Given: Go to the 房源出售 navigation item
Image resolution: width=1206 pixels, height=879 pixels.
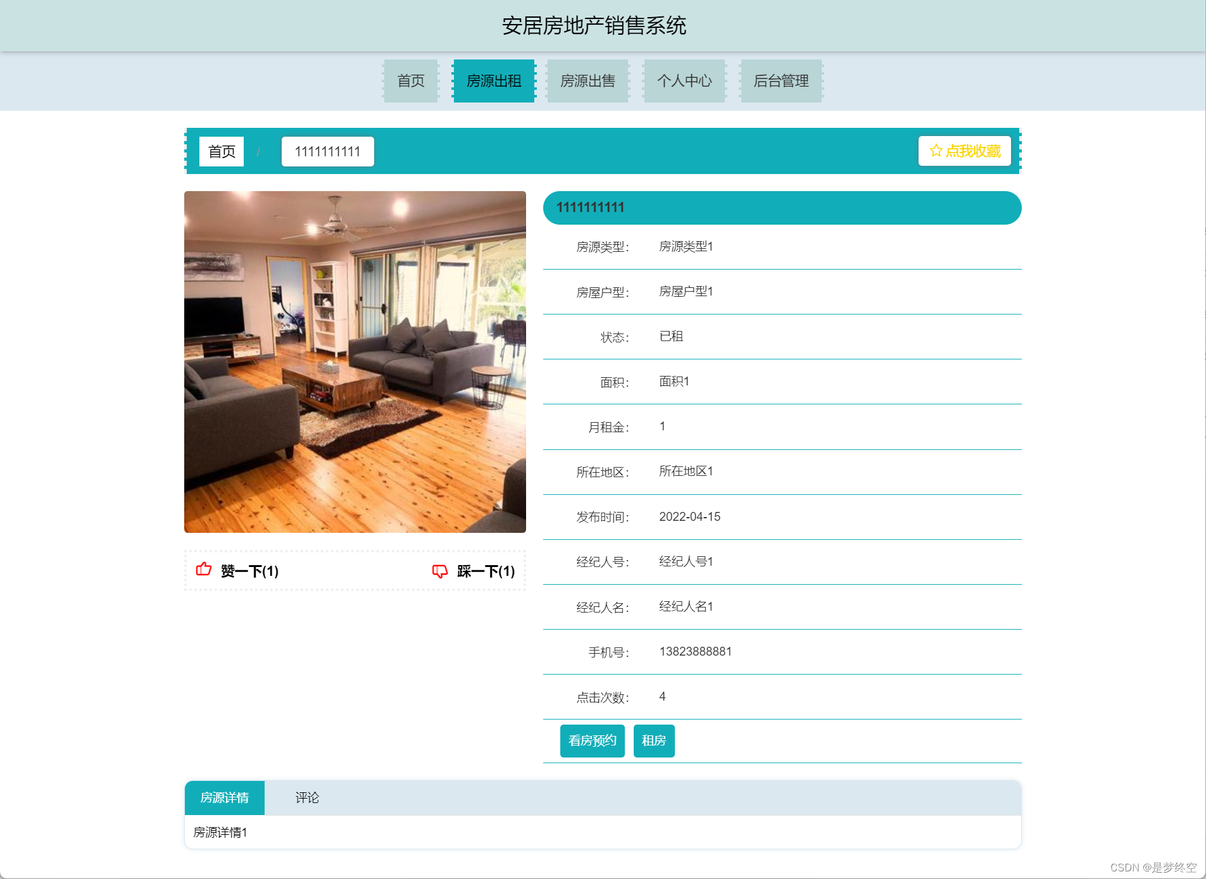Looking at the screenshot, I should pos(587,81).
